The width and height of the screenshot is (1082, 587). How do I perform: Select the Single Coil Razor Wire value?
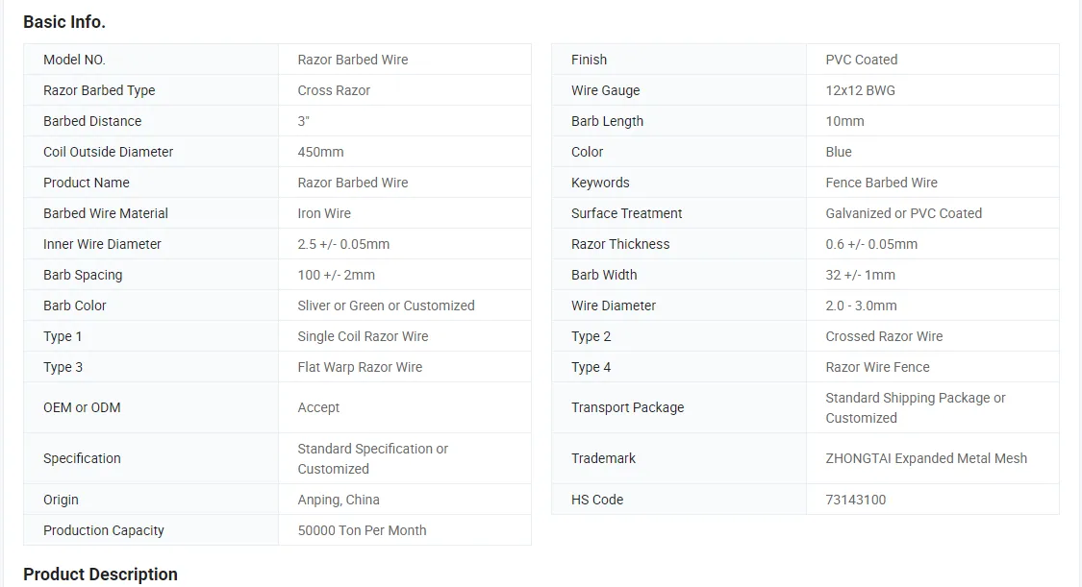[x=363, y=336]
